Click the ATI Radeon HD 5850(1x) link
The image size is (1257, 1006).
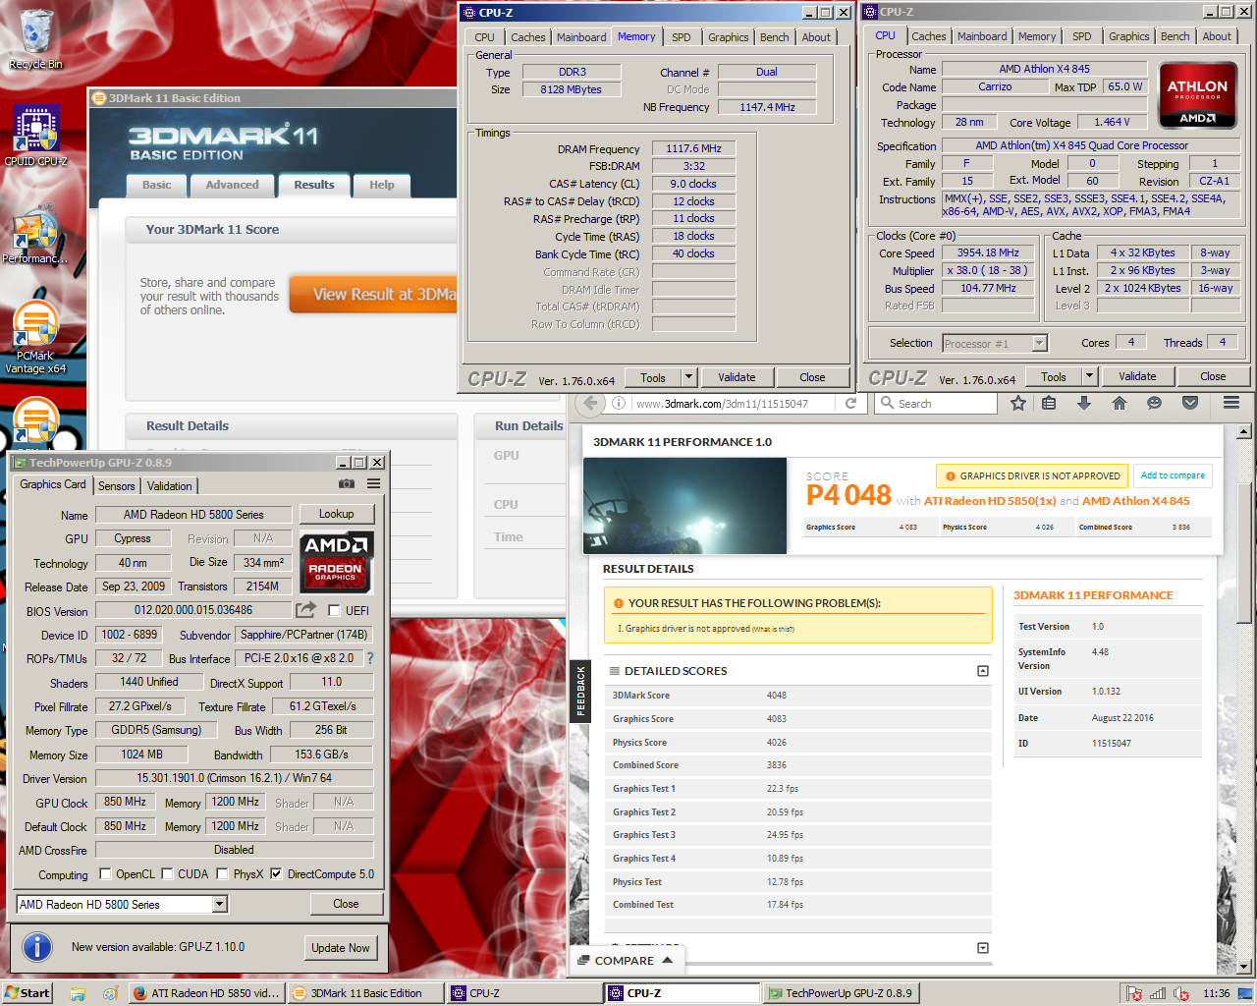point(990,501)
